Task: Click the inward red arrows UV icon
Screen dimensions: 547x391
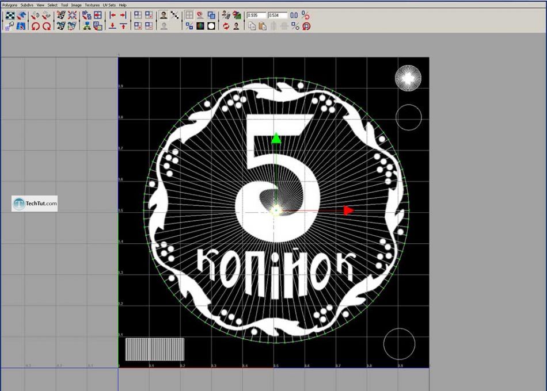Action: [x=72, y=16]
